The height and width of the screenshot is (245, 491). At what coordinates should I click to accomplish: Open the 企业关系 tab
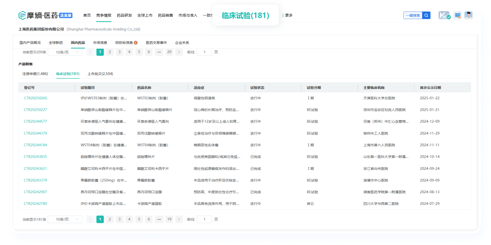(x=182, y=42)
